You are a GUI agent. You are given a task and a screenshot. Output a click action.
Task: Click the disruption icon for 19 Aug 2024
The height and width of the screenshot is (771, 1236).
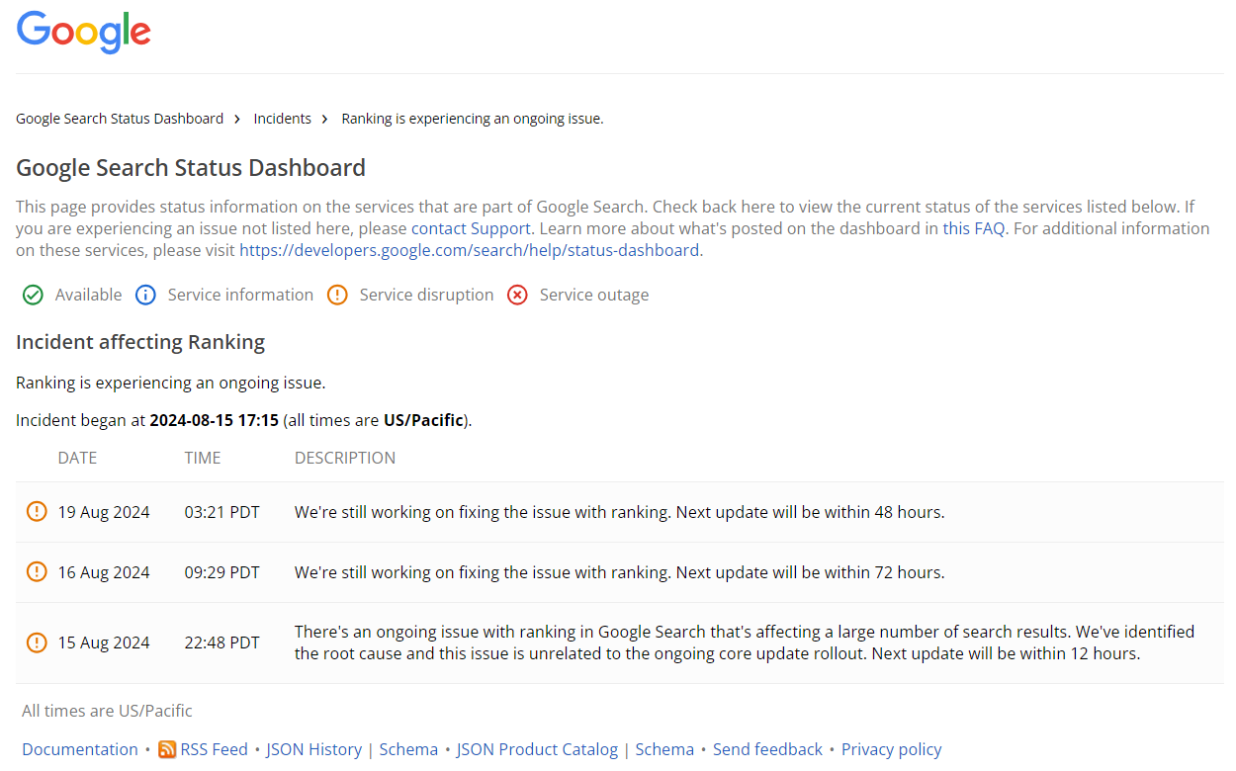(x=37, y=511)
